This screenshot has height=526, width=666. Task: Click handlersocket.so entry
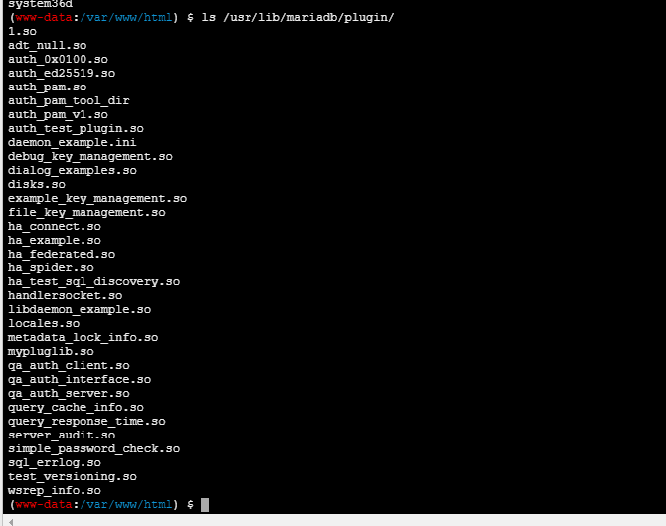pyautogui.click(x=65, y=295)
